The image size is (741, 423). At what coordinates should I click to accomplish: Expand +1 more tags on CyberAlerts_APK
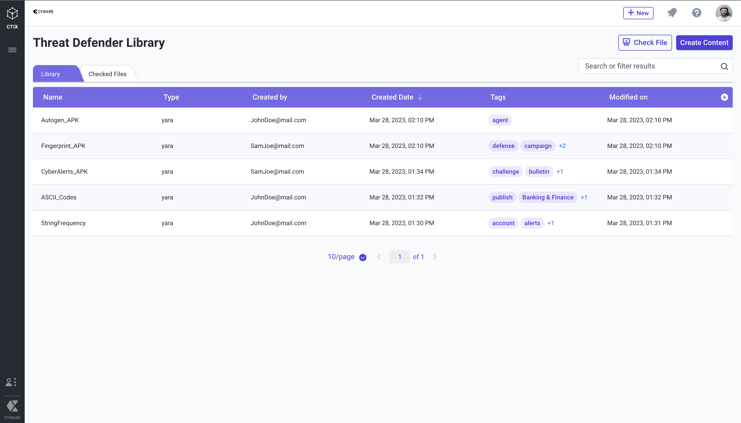pyautogui.click(x=560, y=172)
